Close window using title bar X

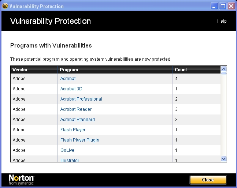[231, 6]
